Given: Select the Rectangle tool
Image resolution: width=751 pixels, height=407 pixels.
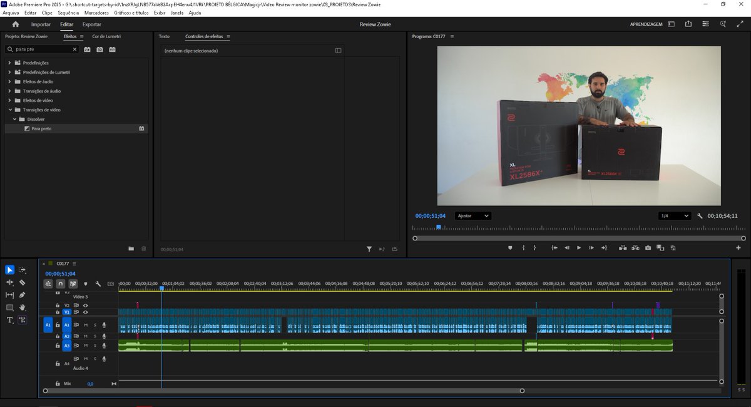Looking at the screenshot, I should click(10, 307).
